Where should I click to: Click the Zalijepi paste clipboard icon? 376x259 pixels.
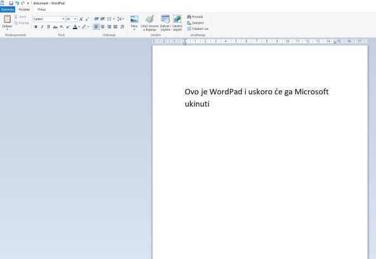[7, 19]
